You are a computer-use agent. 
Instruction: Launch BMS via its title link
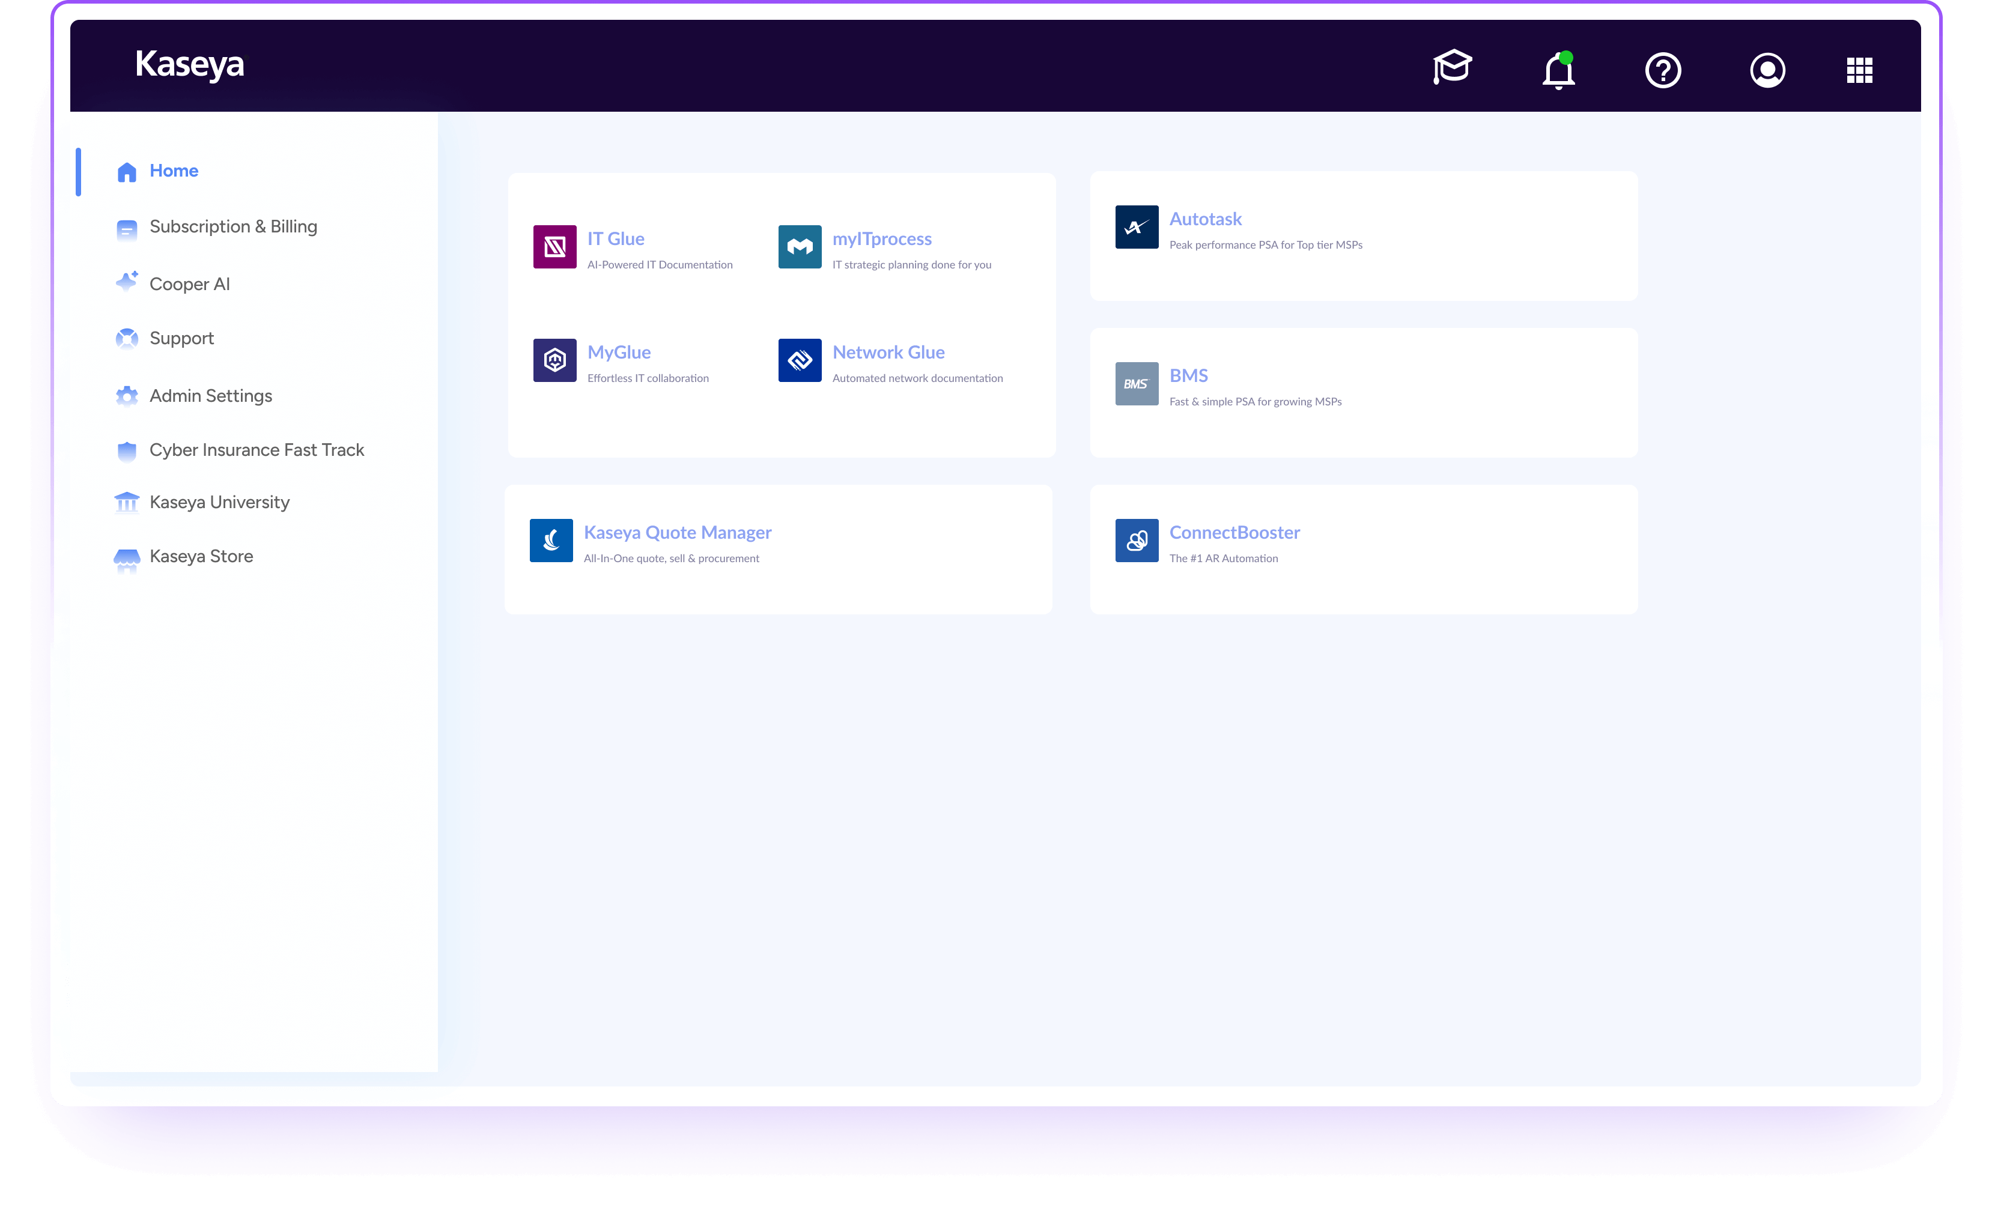coord(1188,376)
